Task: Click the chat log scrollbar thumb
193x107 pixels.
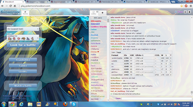Action: (192, 93)
